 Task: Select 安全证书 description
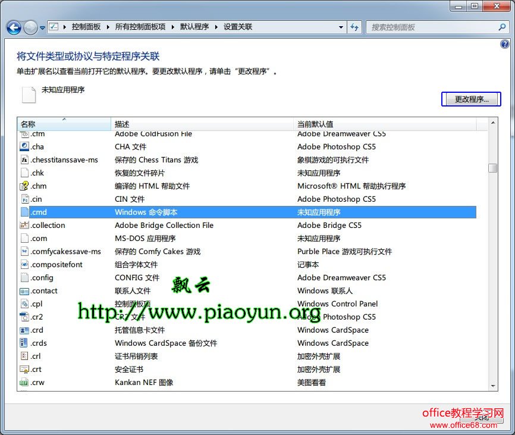[x=128, y=370]
